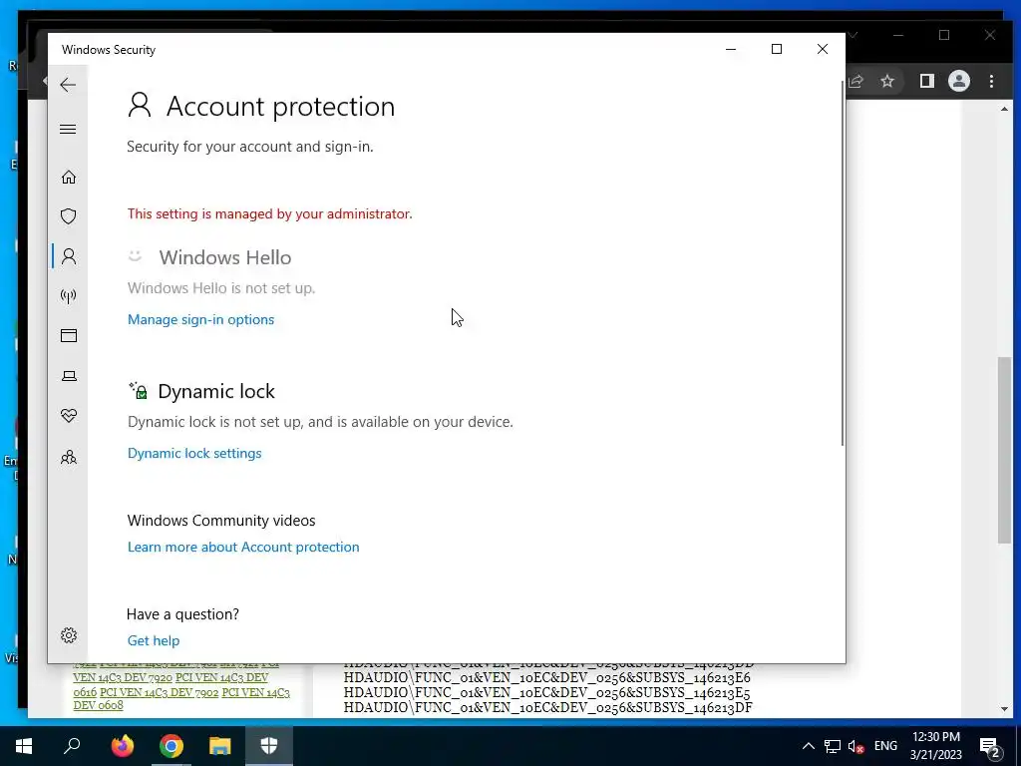
Task: Open Chrome's three-dot menu
Action: (x=991, y=82)
